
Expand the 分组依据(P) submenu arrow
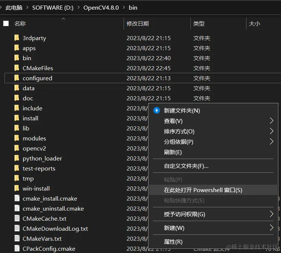tap(271, 142)
